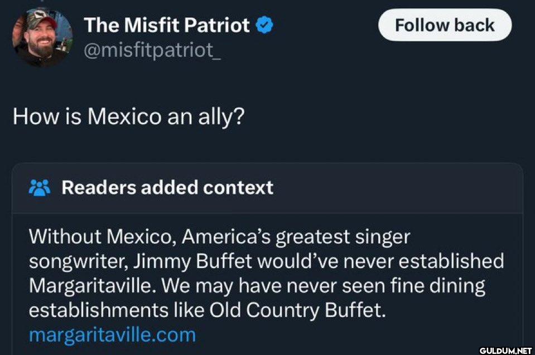Click the words Jimmy Buffet in the note

coord(193,261)
